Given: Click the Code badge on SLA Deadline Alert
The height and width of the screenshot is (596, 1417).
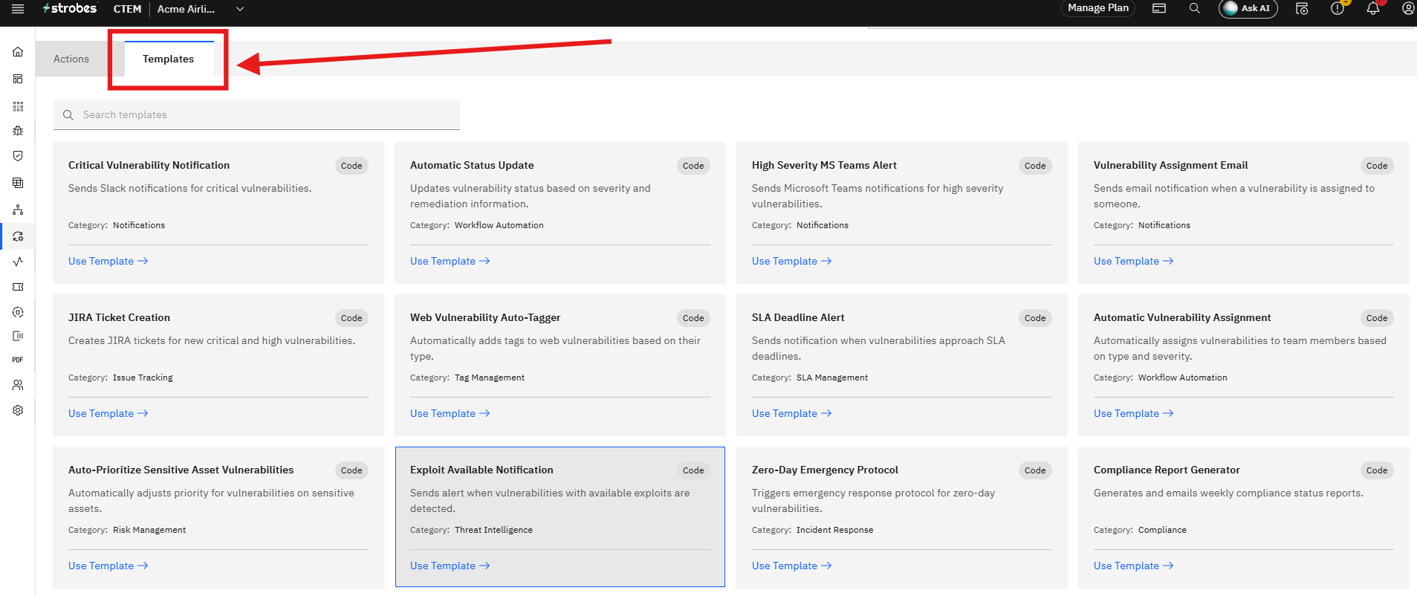Looking at the screenshot, I should [1035, 318].
